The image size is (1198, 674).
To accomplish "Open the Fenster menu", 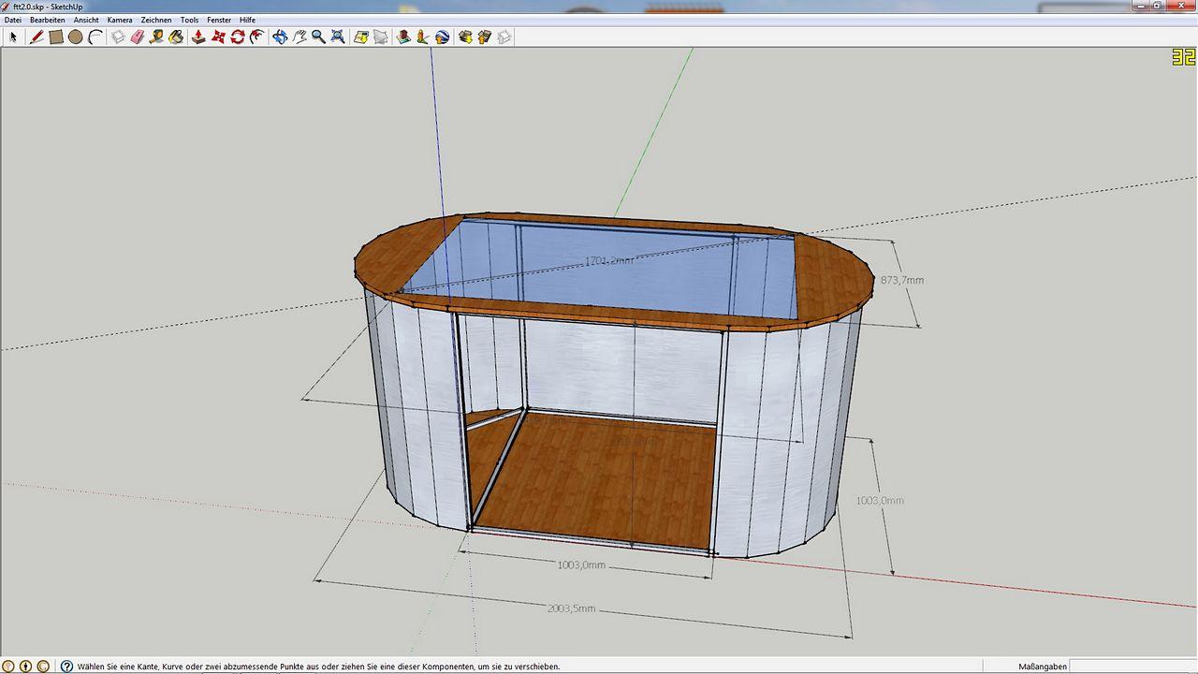I will pos(219,20).
